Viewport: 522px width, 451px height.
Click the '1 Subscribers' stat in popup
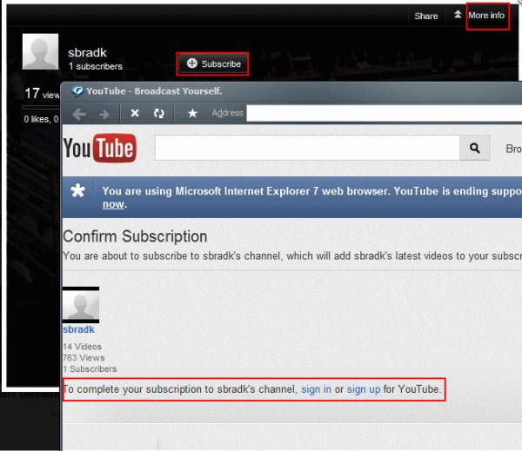click(x=90, y=368)
